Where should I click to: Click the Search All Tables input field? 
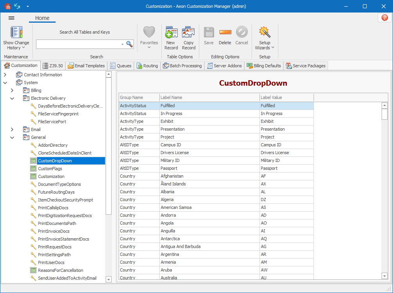coord(78,44)
